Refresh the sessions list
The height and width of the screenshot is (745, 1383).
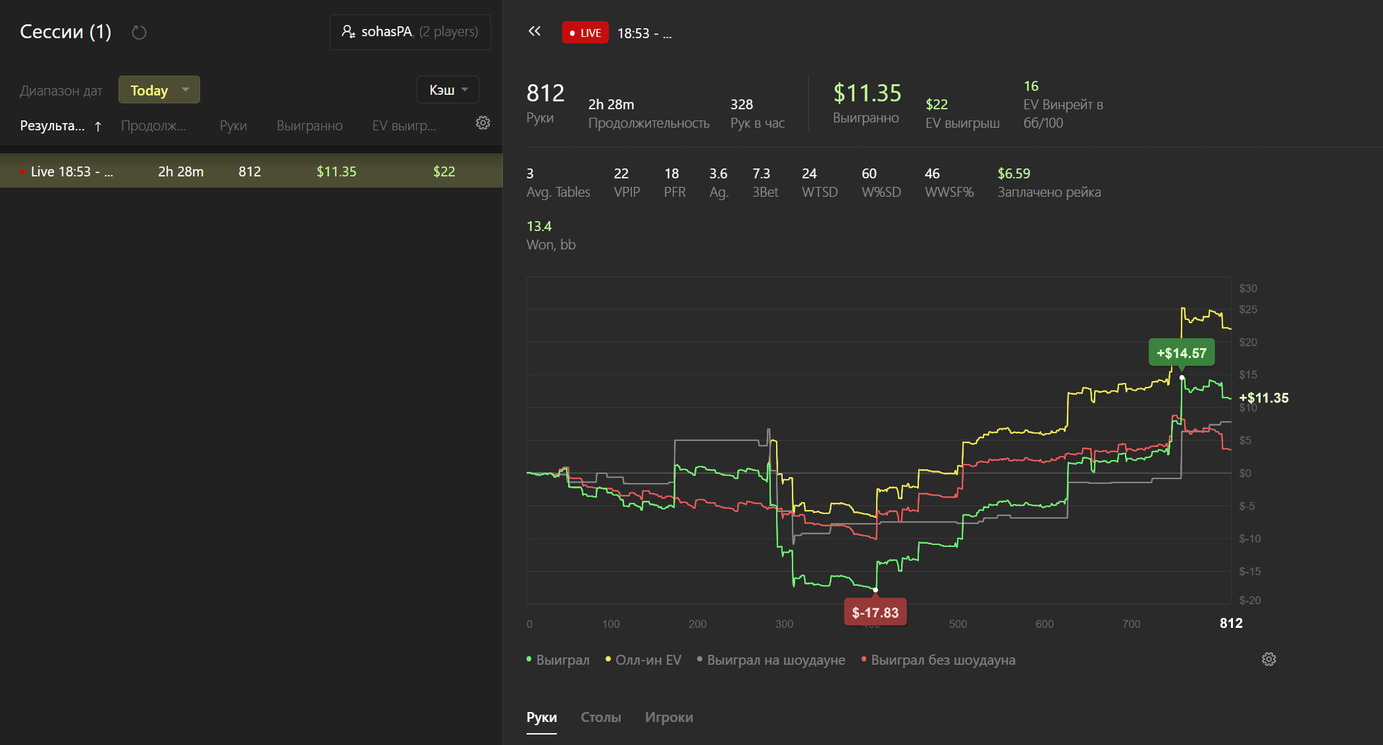139,32
